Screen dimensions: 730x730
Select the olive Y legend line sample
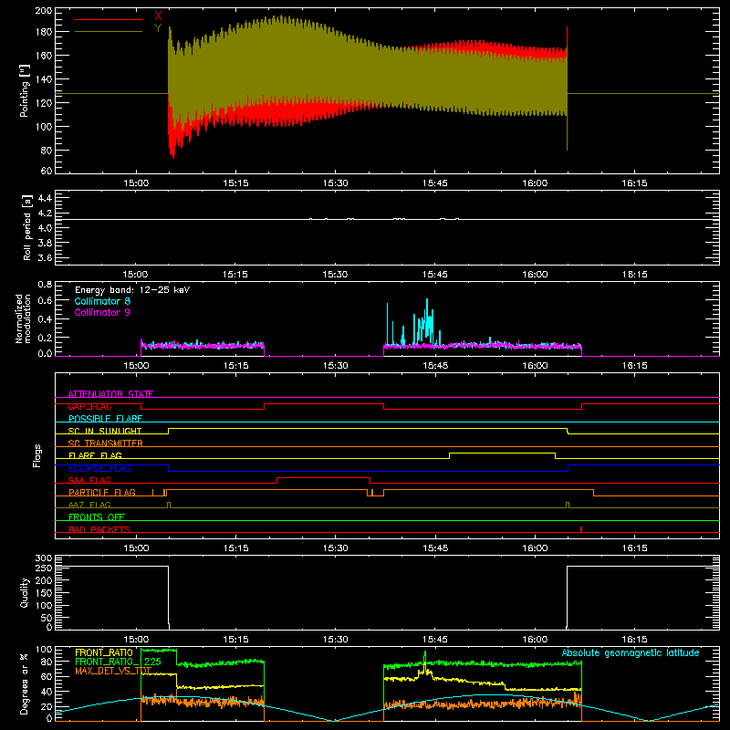(x=109, y=32)
